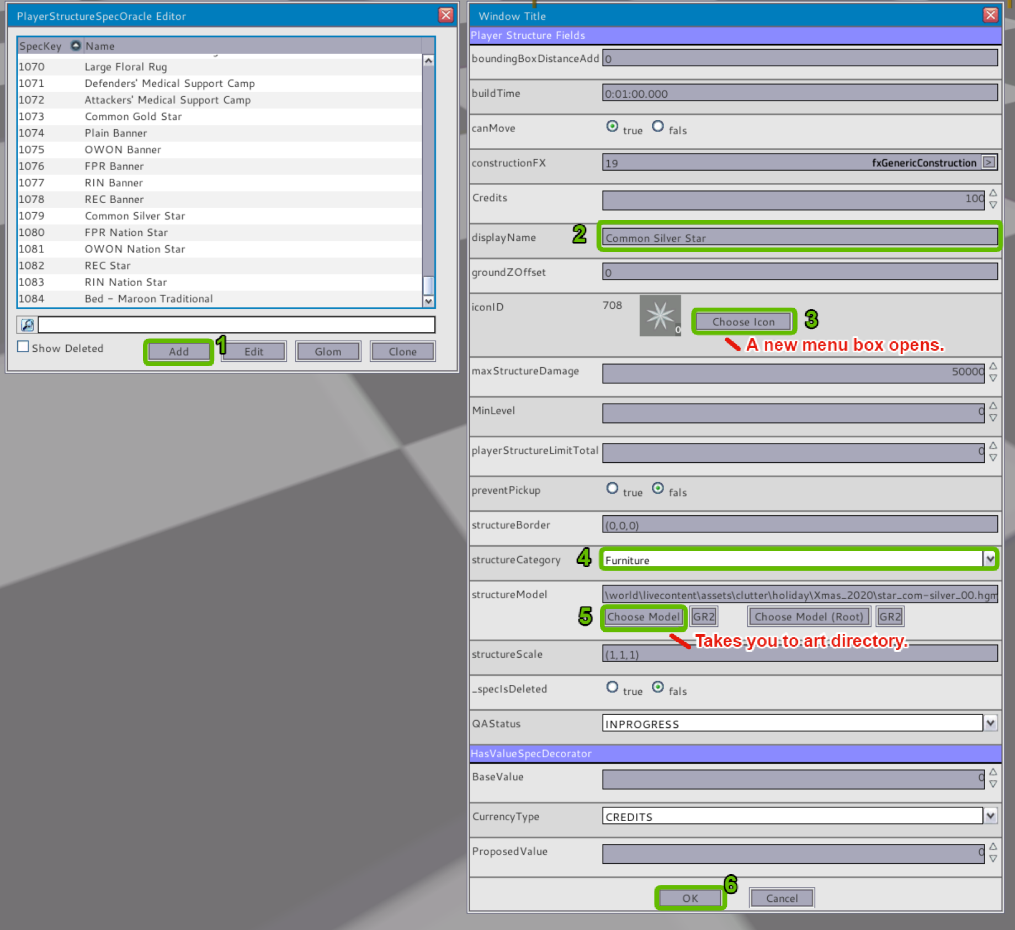
Task: Select the OWON Banner row in list
Action: pyautogui.click(x=123, y=150)
